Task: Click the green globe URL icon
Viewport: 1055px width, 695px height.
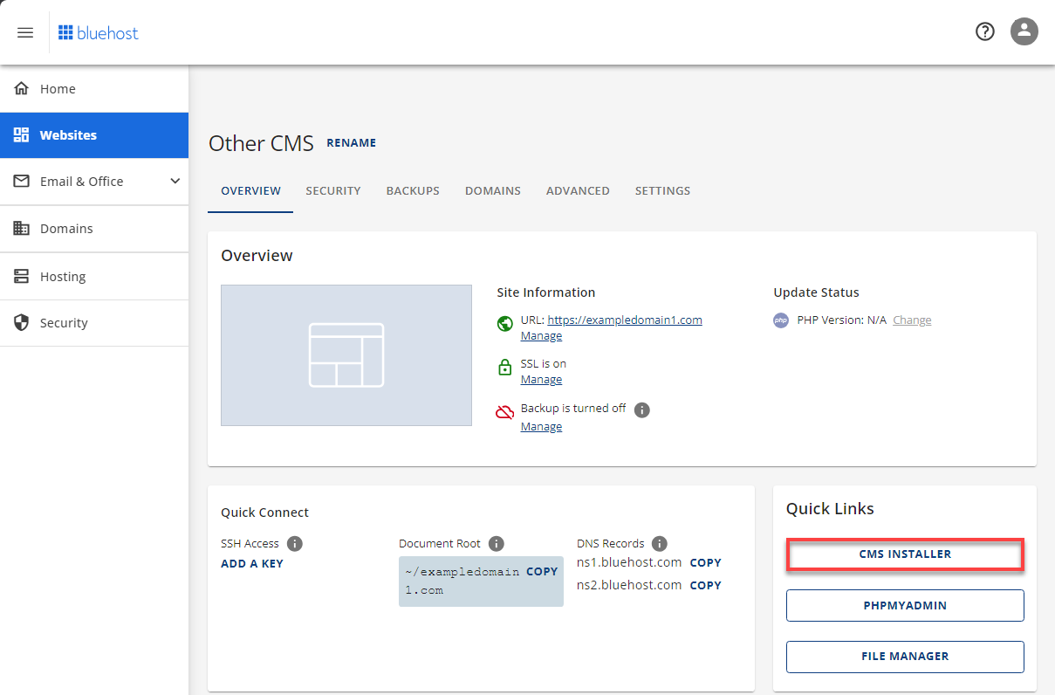Action: coord(504,324)
